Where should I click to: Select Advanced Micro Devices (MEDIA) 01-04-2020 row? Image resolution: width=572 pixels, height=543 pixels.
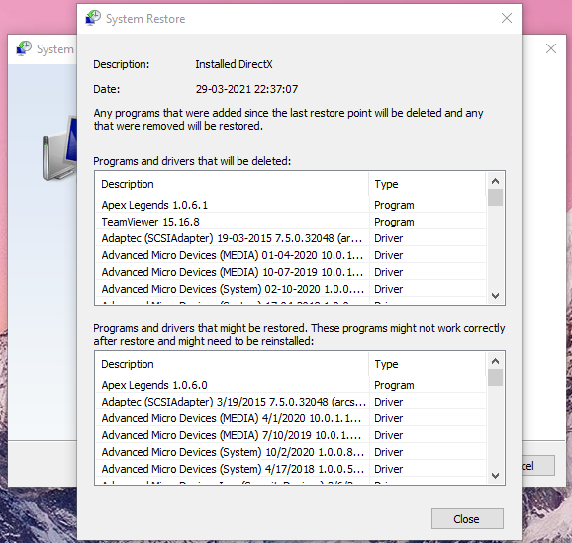pyautogui.click(x=291, y=255)
